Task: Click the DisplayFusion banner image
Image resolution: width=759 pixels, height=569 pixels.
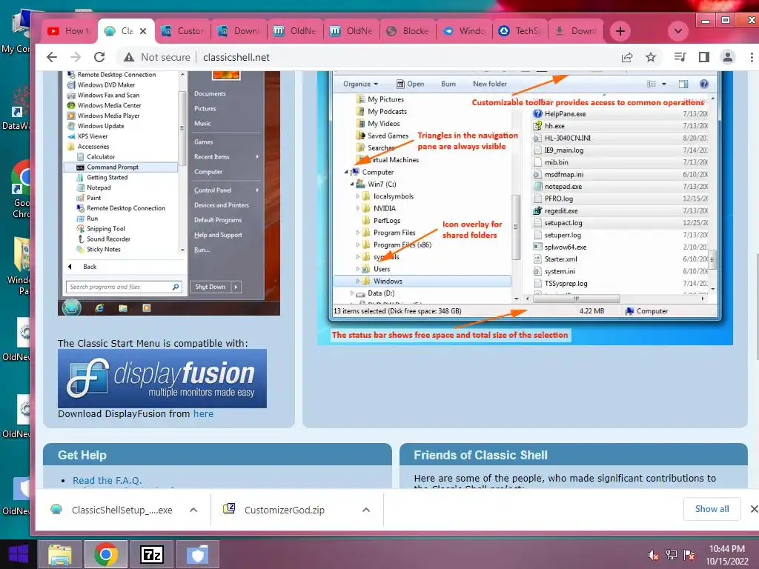Action: tap(162, 379)
